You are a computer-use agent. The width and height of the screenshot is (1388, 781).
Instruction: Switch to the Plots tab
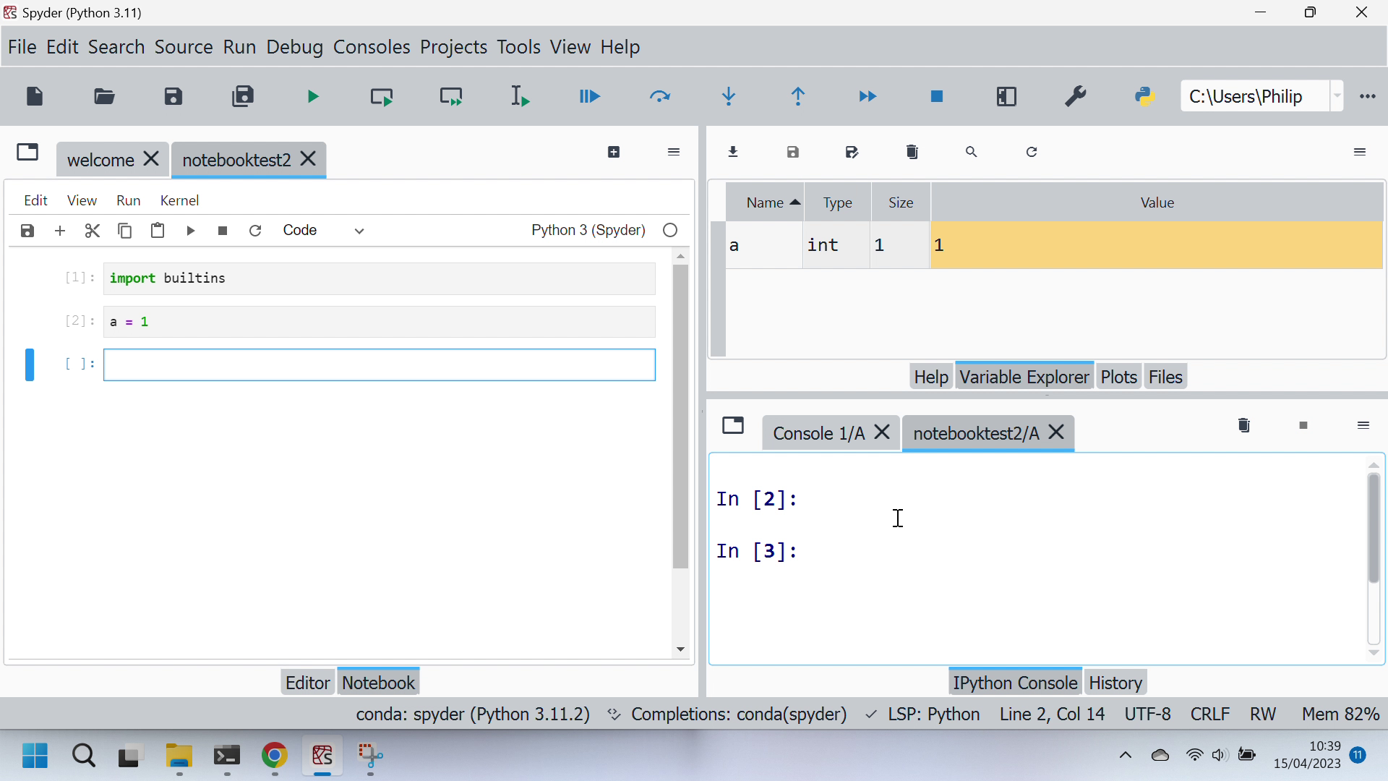pos(1118,377)
